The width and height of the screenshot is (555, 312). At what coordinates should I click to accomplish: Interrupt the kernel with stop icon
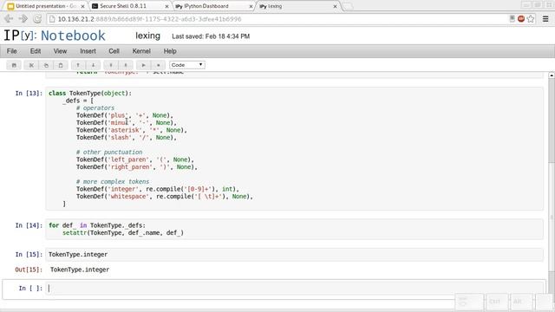coord(158,65)
